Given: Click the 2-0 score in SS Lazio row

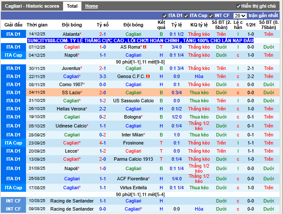Looking at the screenshot, I should [x=103, y=93].
